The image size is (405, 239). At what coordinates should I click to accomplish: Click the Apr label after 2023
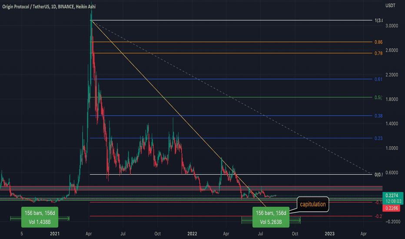(363, 234)
